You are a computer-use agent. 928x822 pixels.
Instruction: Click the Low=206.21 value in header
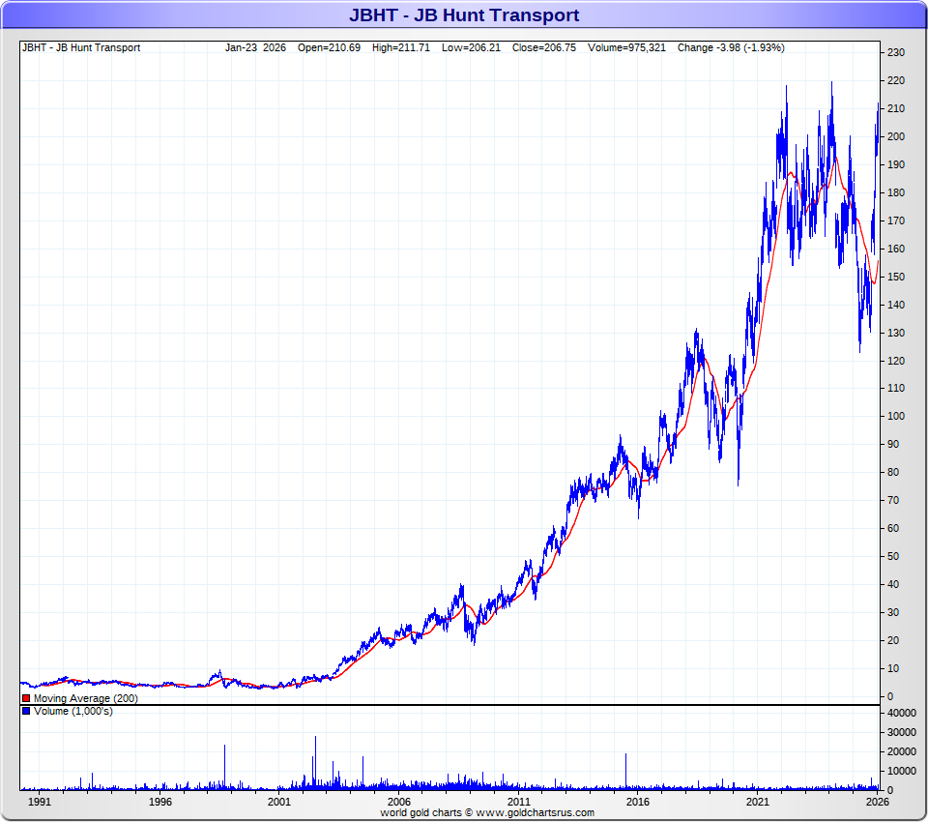click(x=472, y=47)
